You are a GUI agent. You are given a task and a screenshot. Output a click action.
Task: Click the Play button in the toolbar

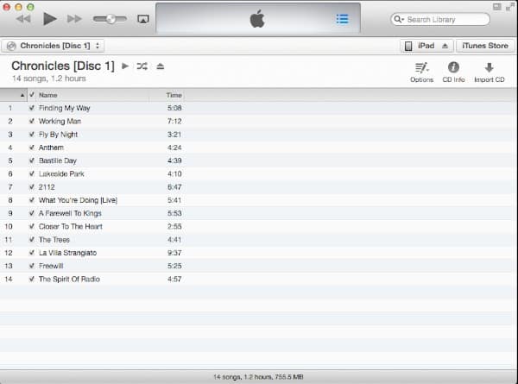[50, 19]
